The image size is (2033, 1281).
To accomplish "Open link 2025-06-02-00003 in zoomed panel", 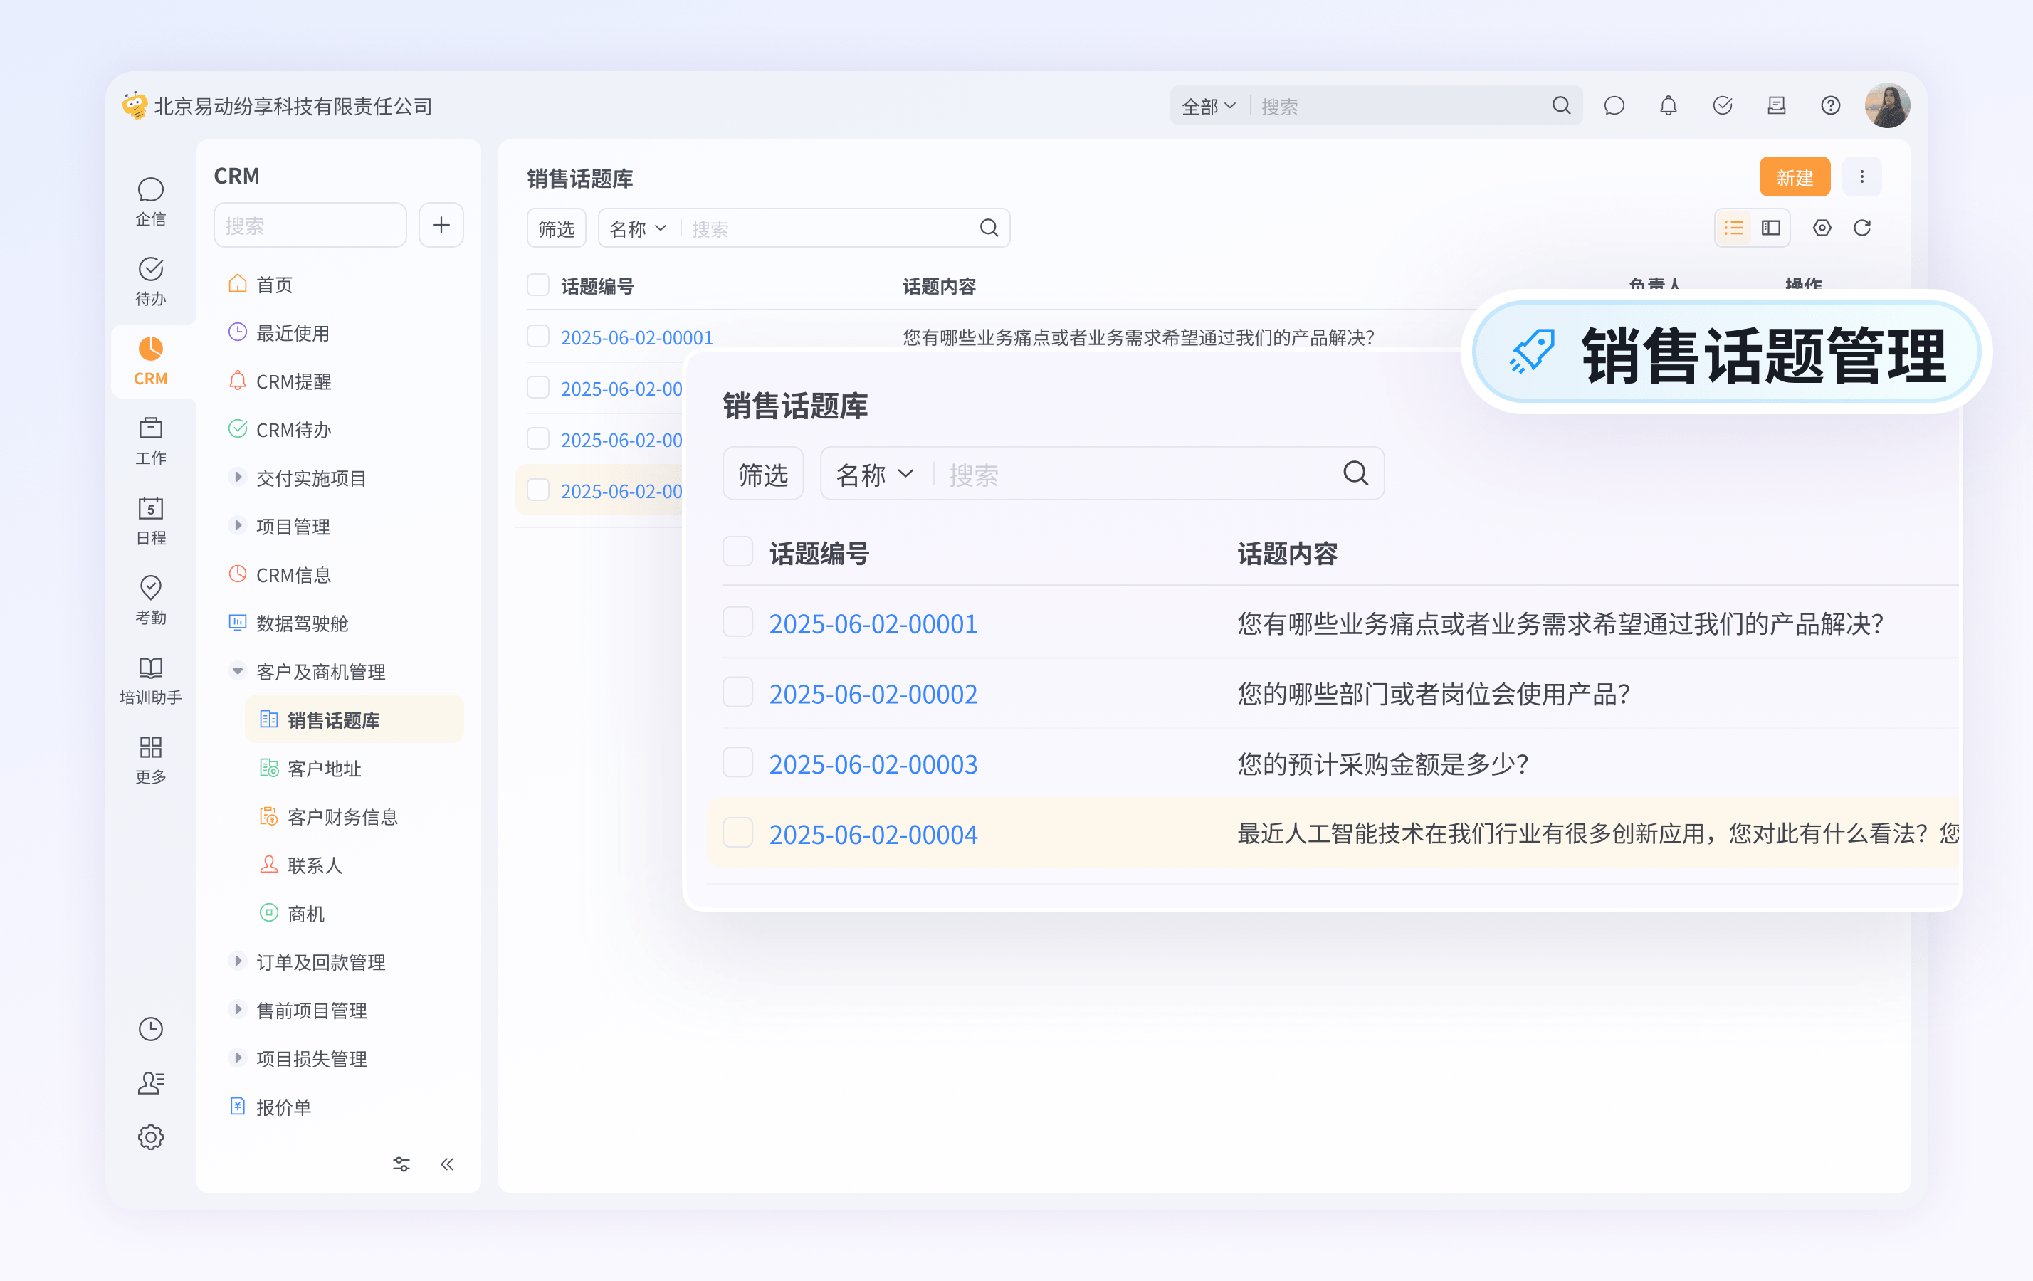I will (873, 764).
